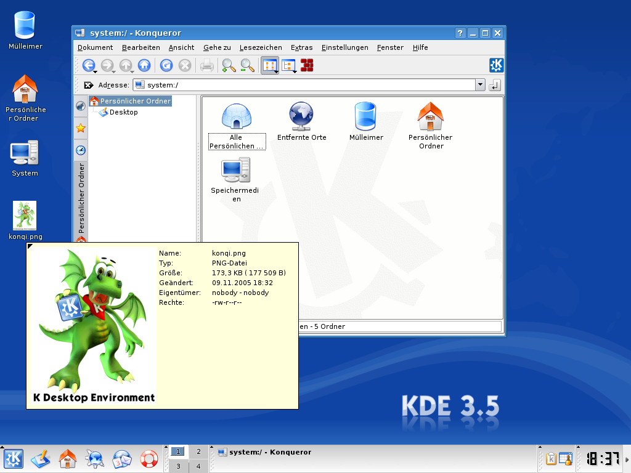Switch to virtual desktop 3

(x=178, y=466)
